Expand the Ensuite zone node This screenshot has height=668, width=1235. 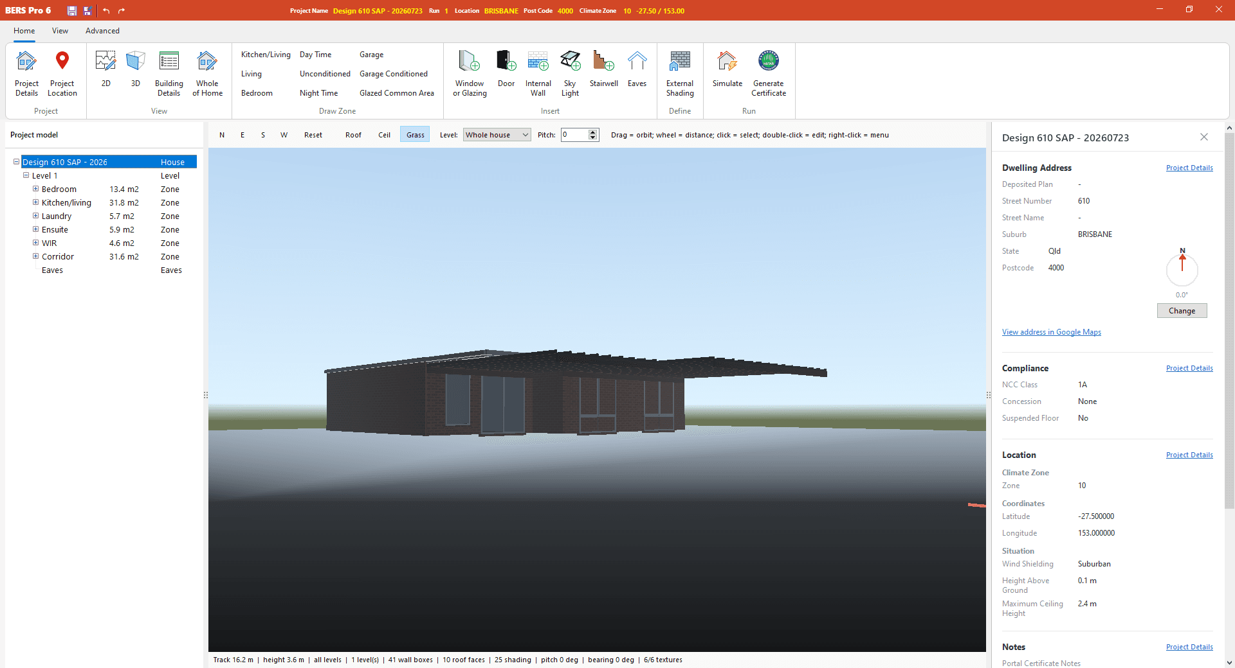point(36,229)
